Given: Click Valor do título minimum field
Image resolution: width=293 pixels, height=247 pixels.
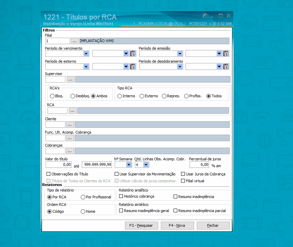Looking at the screenshot, I should pyautogui.click(x=59, y=164).
